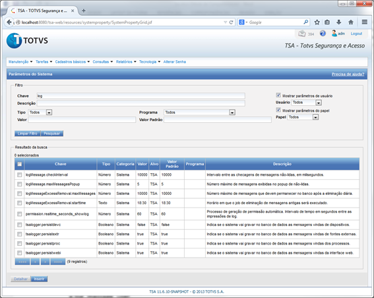This screenshot has width=374, height=298.
Task: Open URL bar history dropdown arrow
Action: click(225, 22)
